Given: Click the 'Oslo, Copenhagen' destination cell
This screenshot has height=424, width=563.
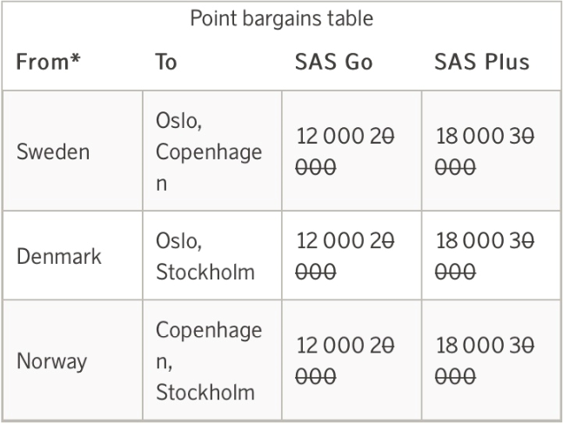Looking at the screenshot, I should click(x=208, y=151).
